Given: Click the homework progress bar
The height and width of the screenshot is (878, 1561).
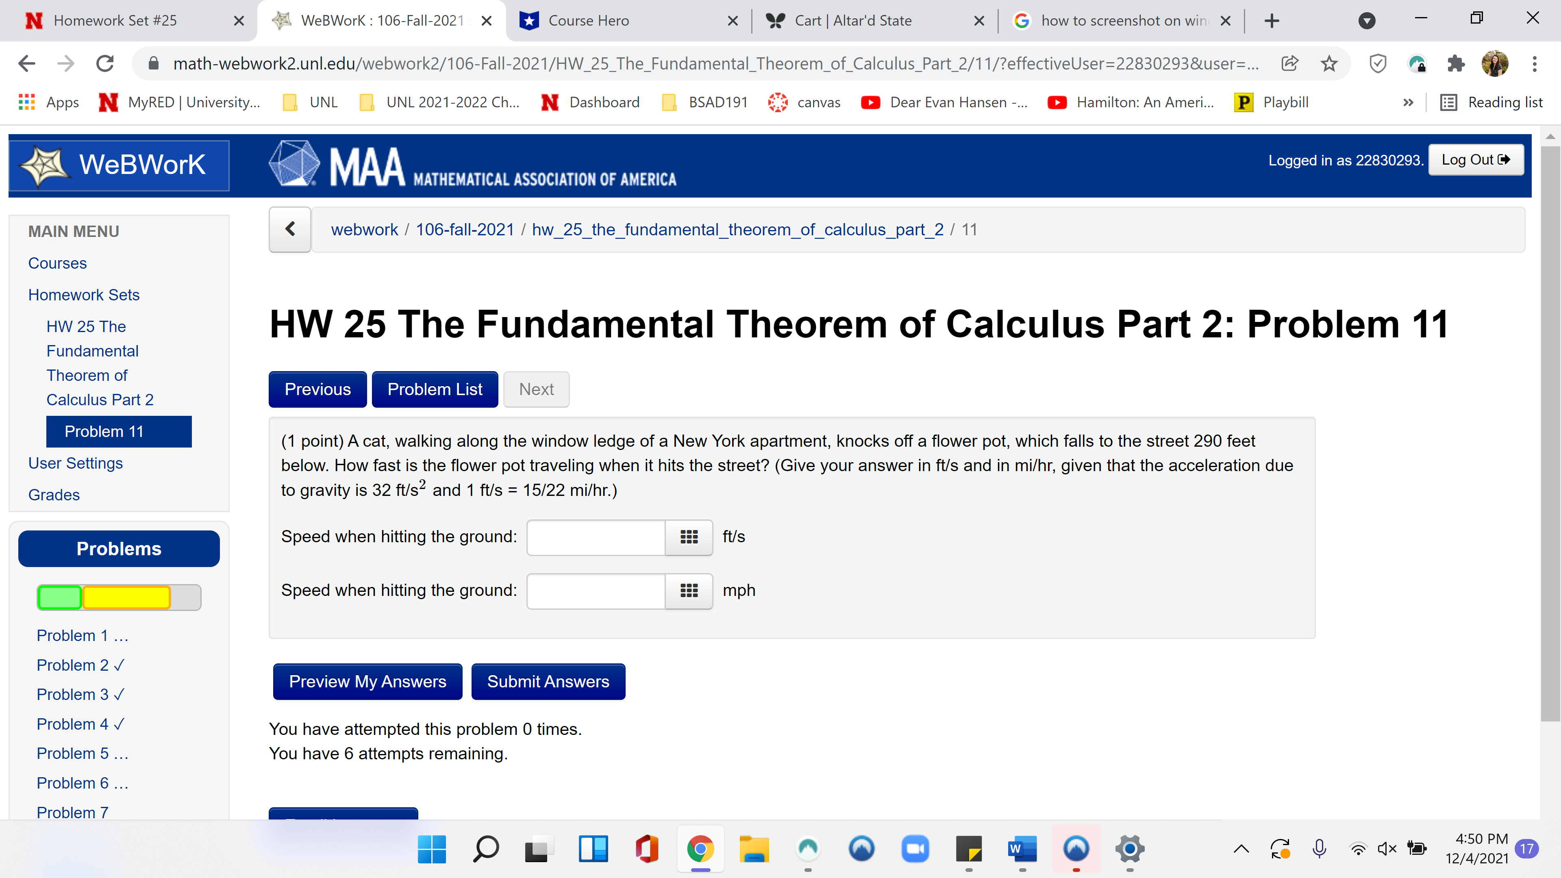Looking at the screenshot, I should (119, 598).
